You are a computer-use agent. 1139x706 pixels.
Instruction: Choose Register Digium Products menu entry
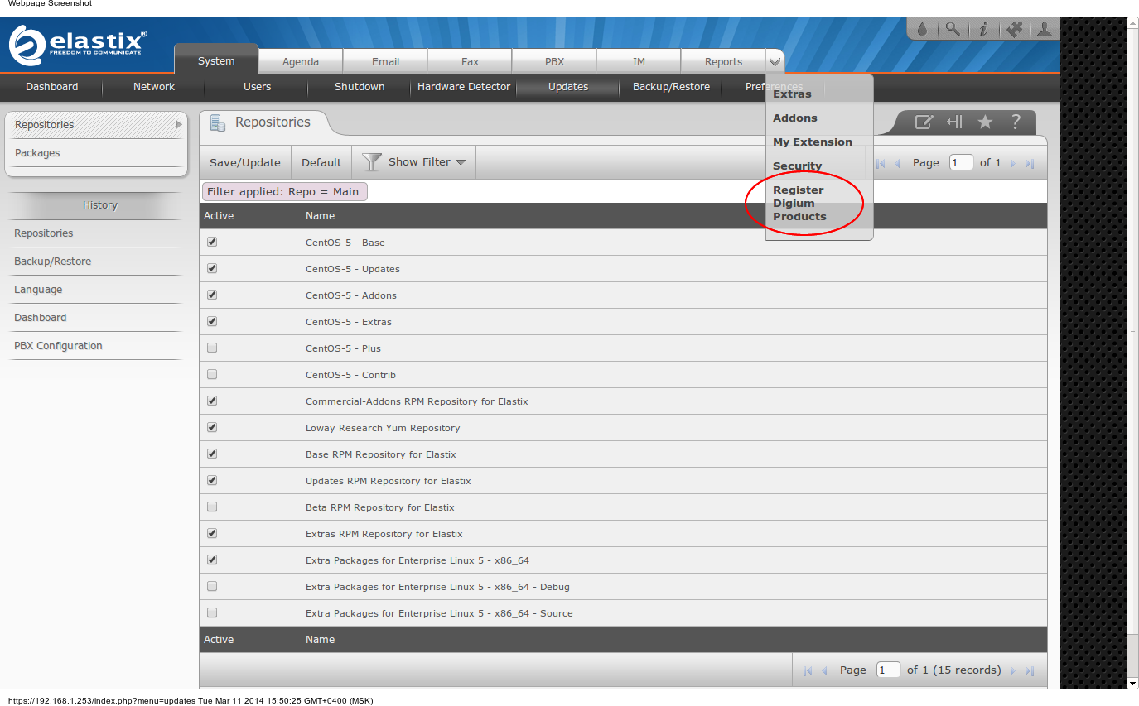click(x=799, y=204)
